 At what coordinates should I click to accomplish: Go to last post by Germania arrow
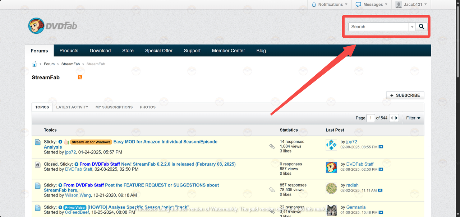(381, 212)
